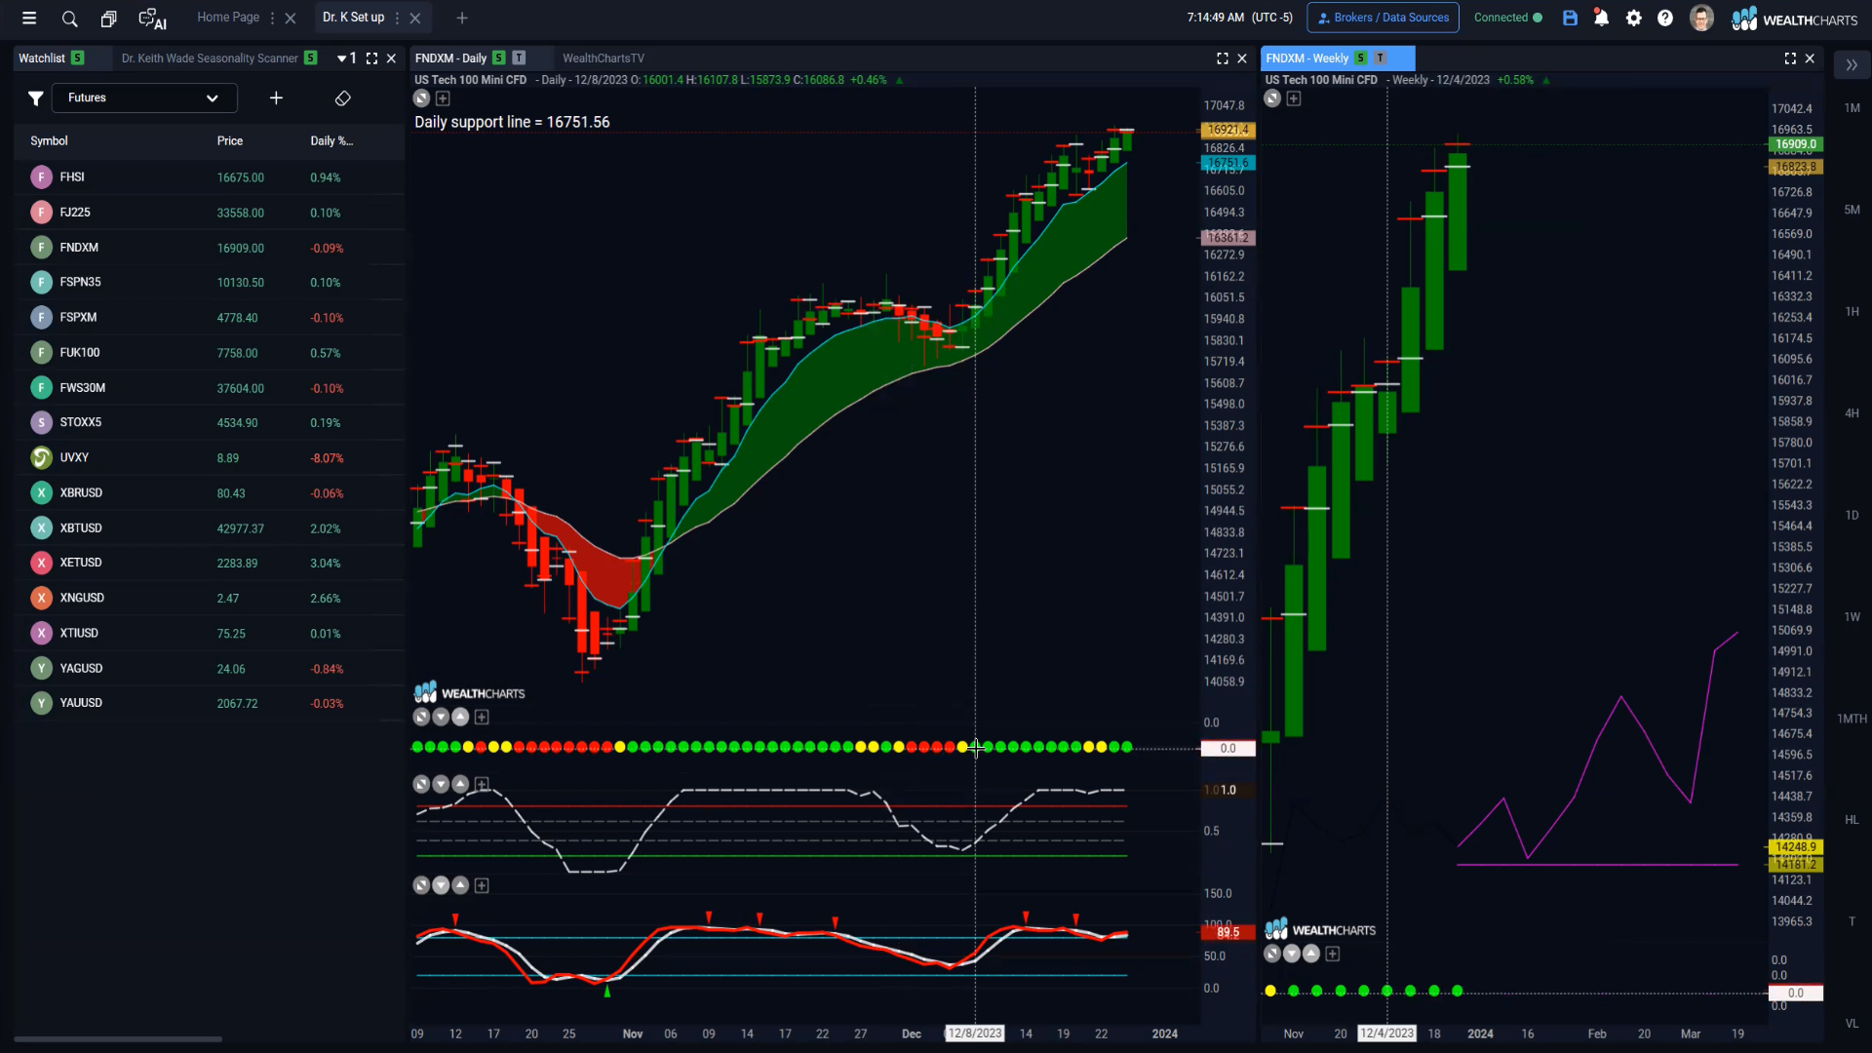
Task: Select the 1D timeframe button
Action: [1852, 515]
